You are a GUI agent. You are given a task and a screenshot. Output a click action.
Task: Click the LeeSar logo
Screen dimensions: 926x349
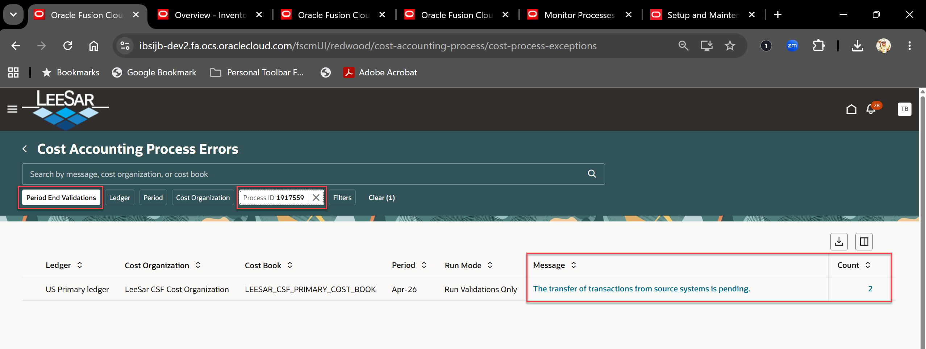pos(66,109)
